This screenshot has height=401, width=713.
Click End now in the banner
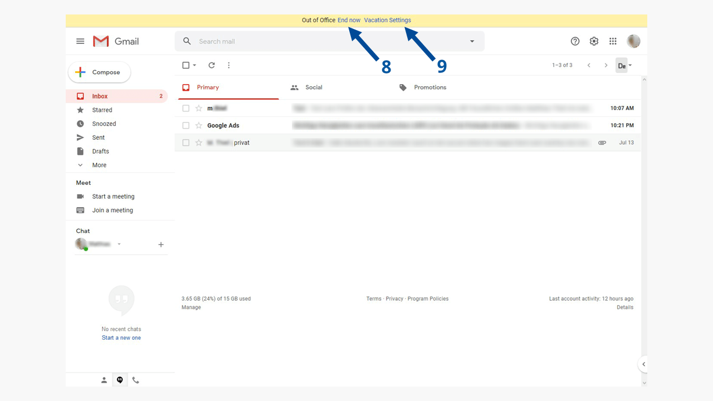349,20
